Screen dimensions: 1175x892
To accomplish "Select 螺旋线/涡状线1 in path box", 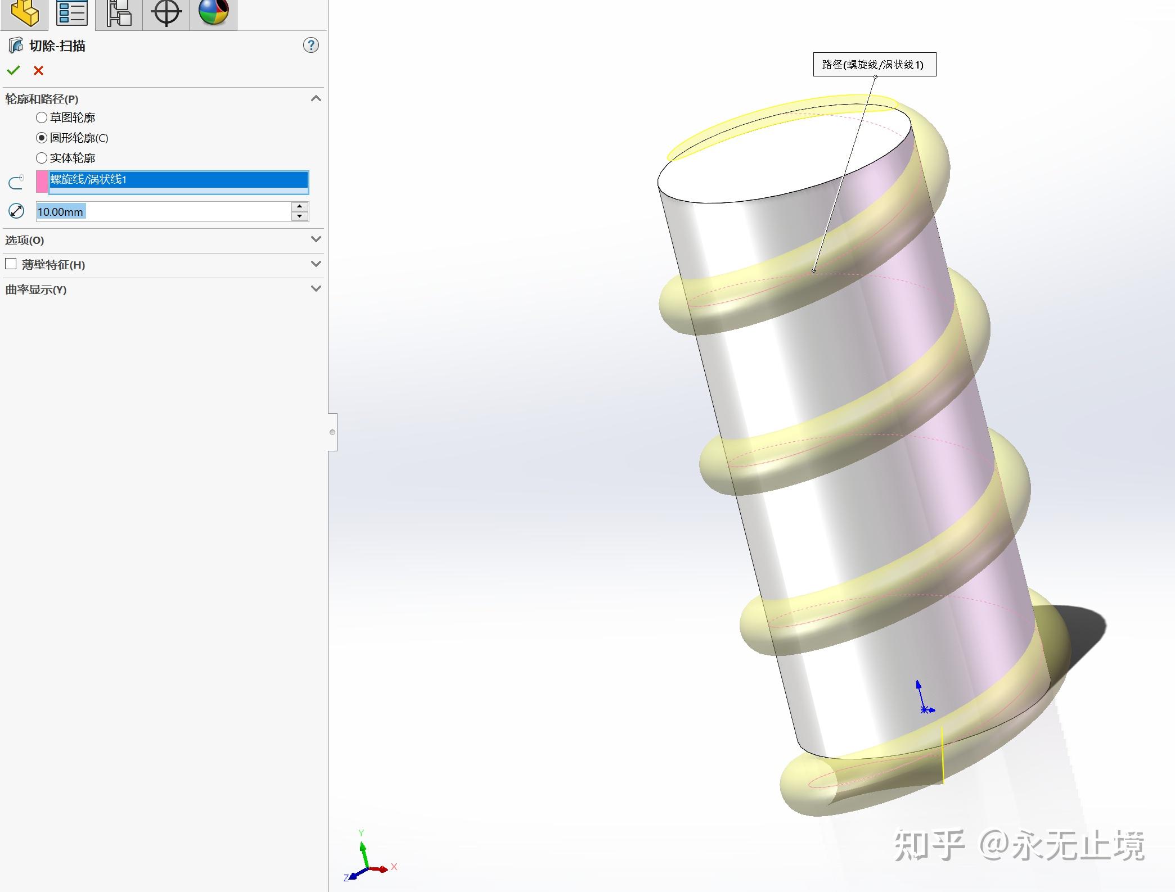I will [x=178, y=179].
